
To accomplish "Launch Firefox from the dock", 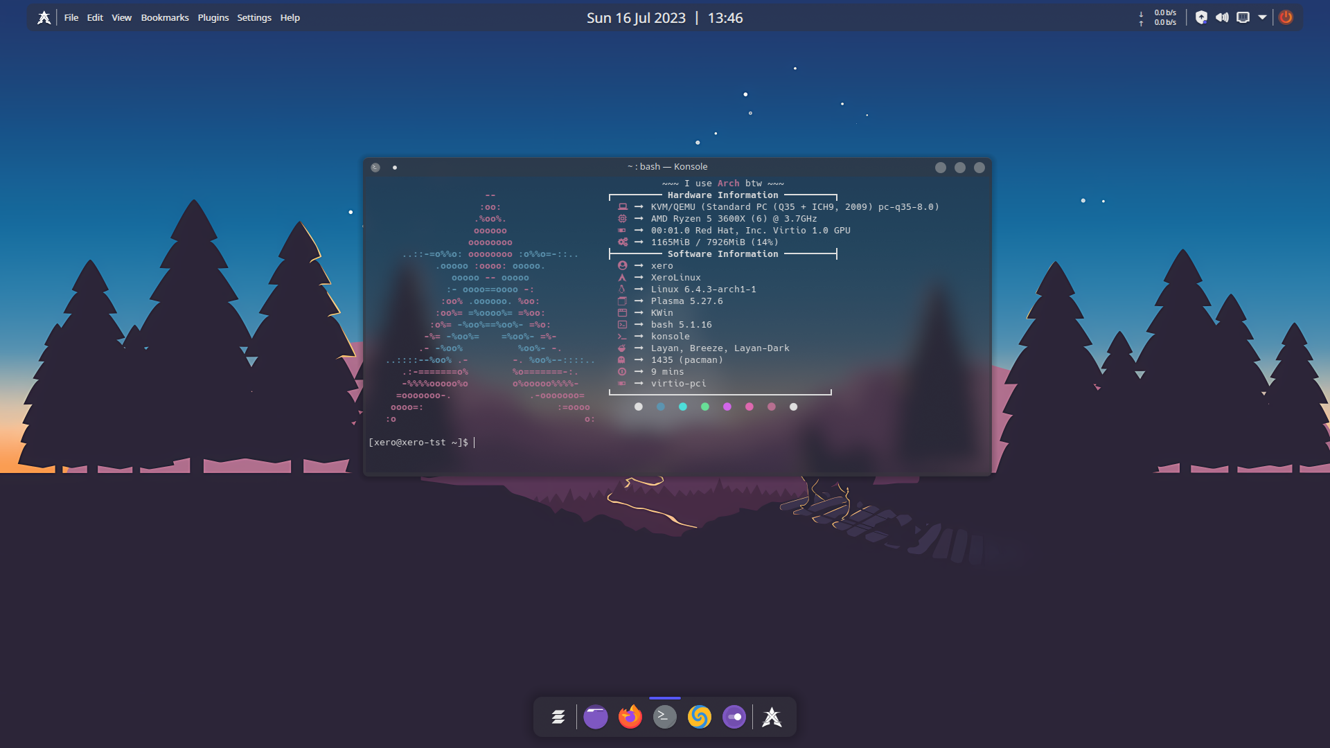I will coord(630,717).
